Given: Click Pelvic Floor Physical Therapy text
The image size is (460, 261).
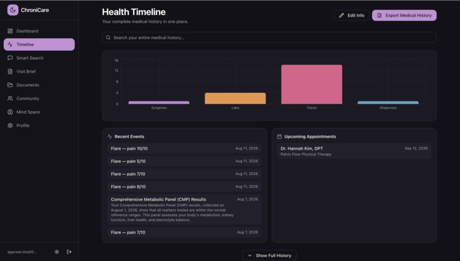Looking at the screenshot, I should pos(306,154).
